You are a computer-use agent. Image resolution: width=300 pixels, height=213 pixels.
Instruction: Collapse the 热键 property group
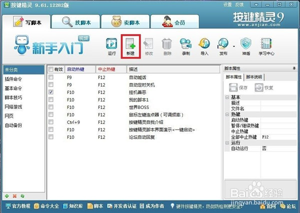coord(226,114)
